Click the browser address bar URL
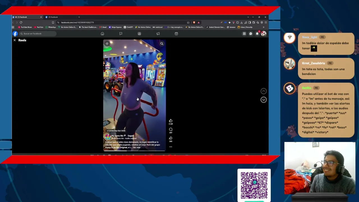 point(77,22)
